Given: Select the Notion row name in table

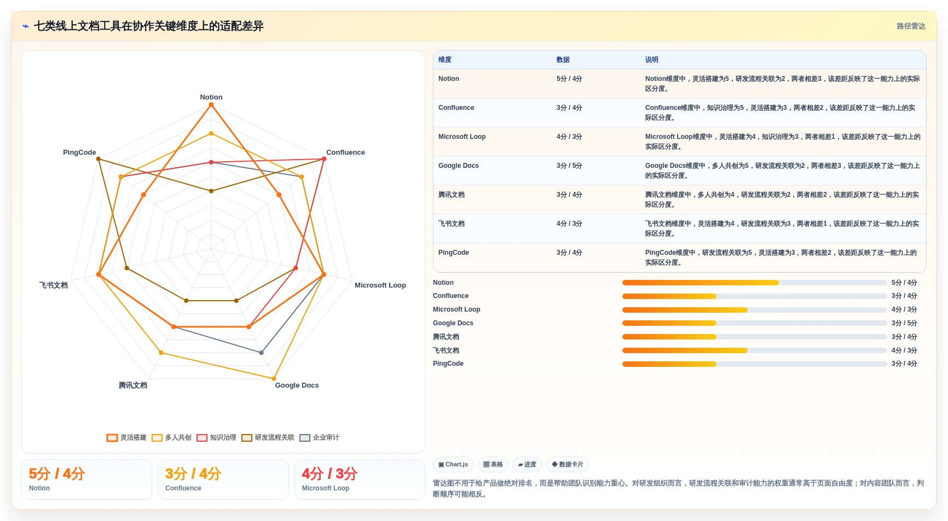Looking at the screenshot, I should pyautogui.click(x=449, y=79).
